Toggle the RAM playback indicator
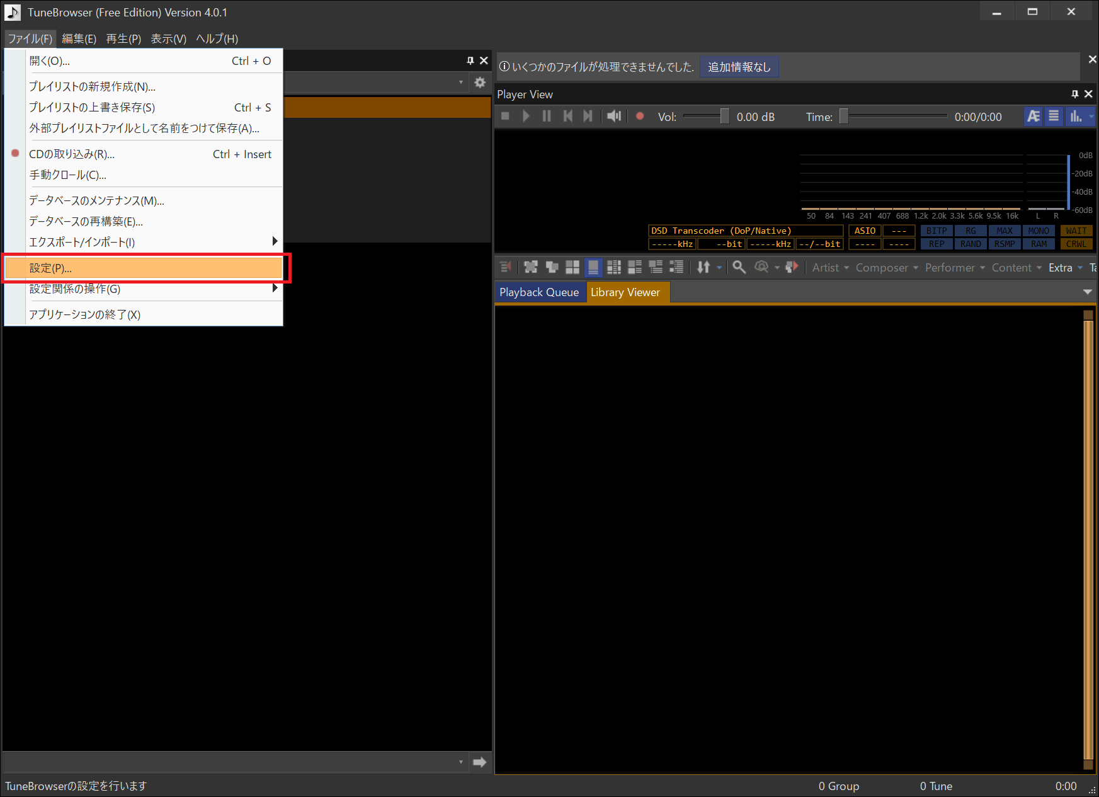The height and width of the screenshot is (797, 1099). pos(1039,244)
